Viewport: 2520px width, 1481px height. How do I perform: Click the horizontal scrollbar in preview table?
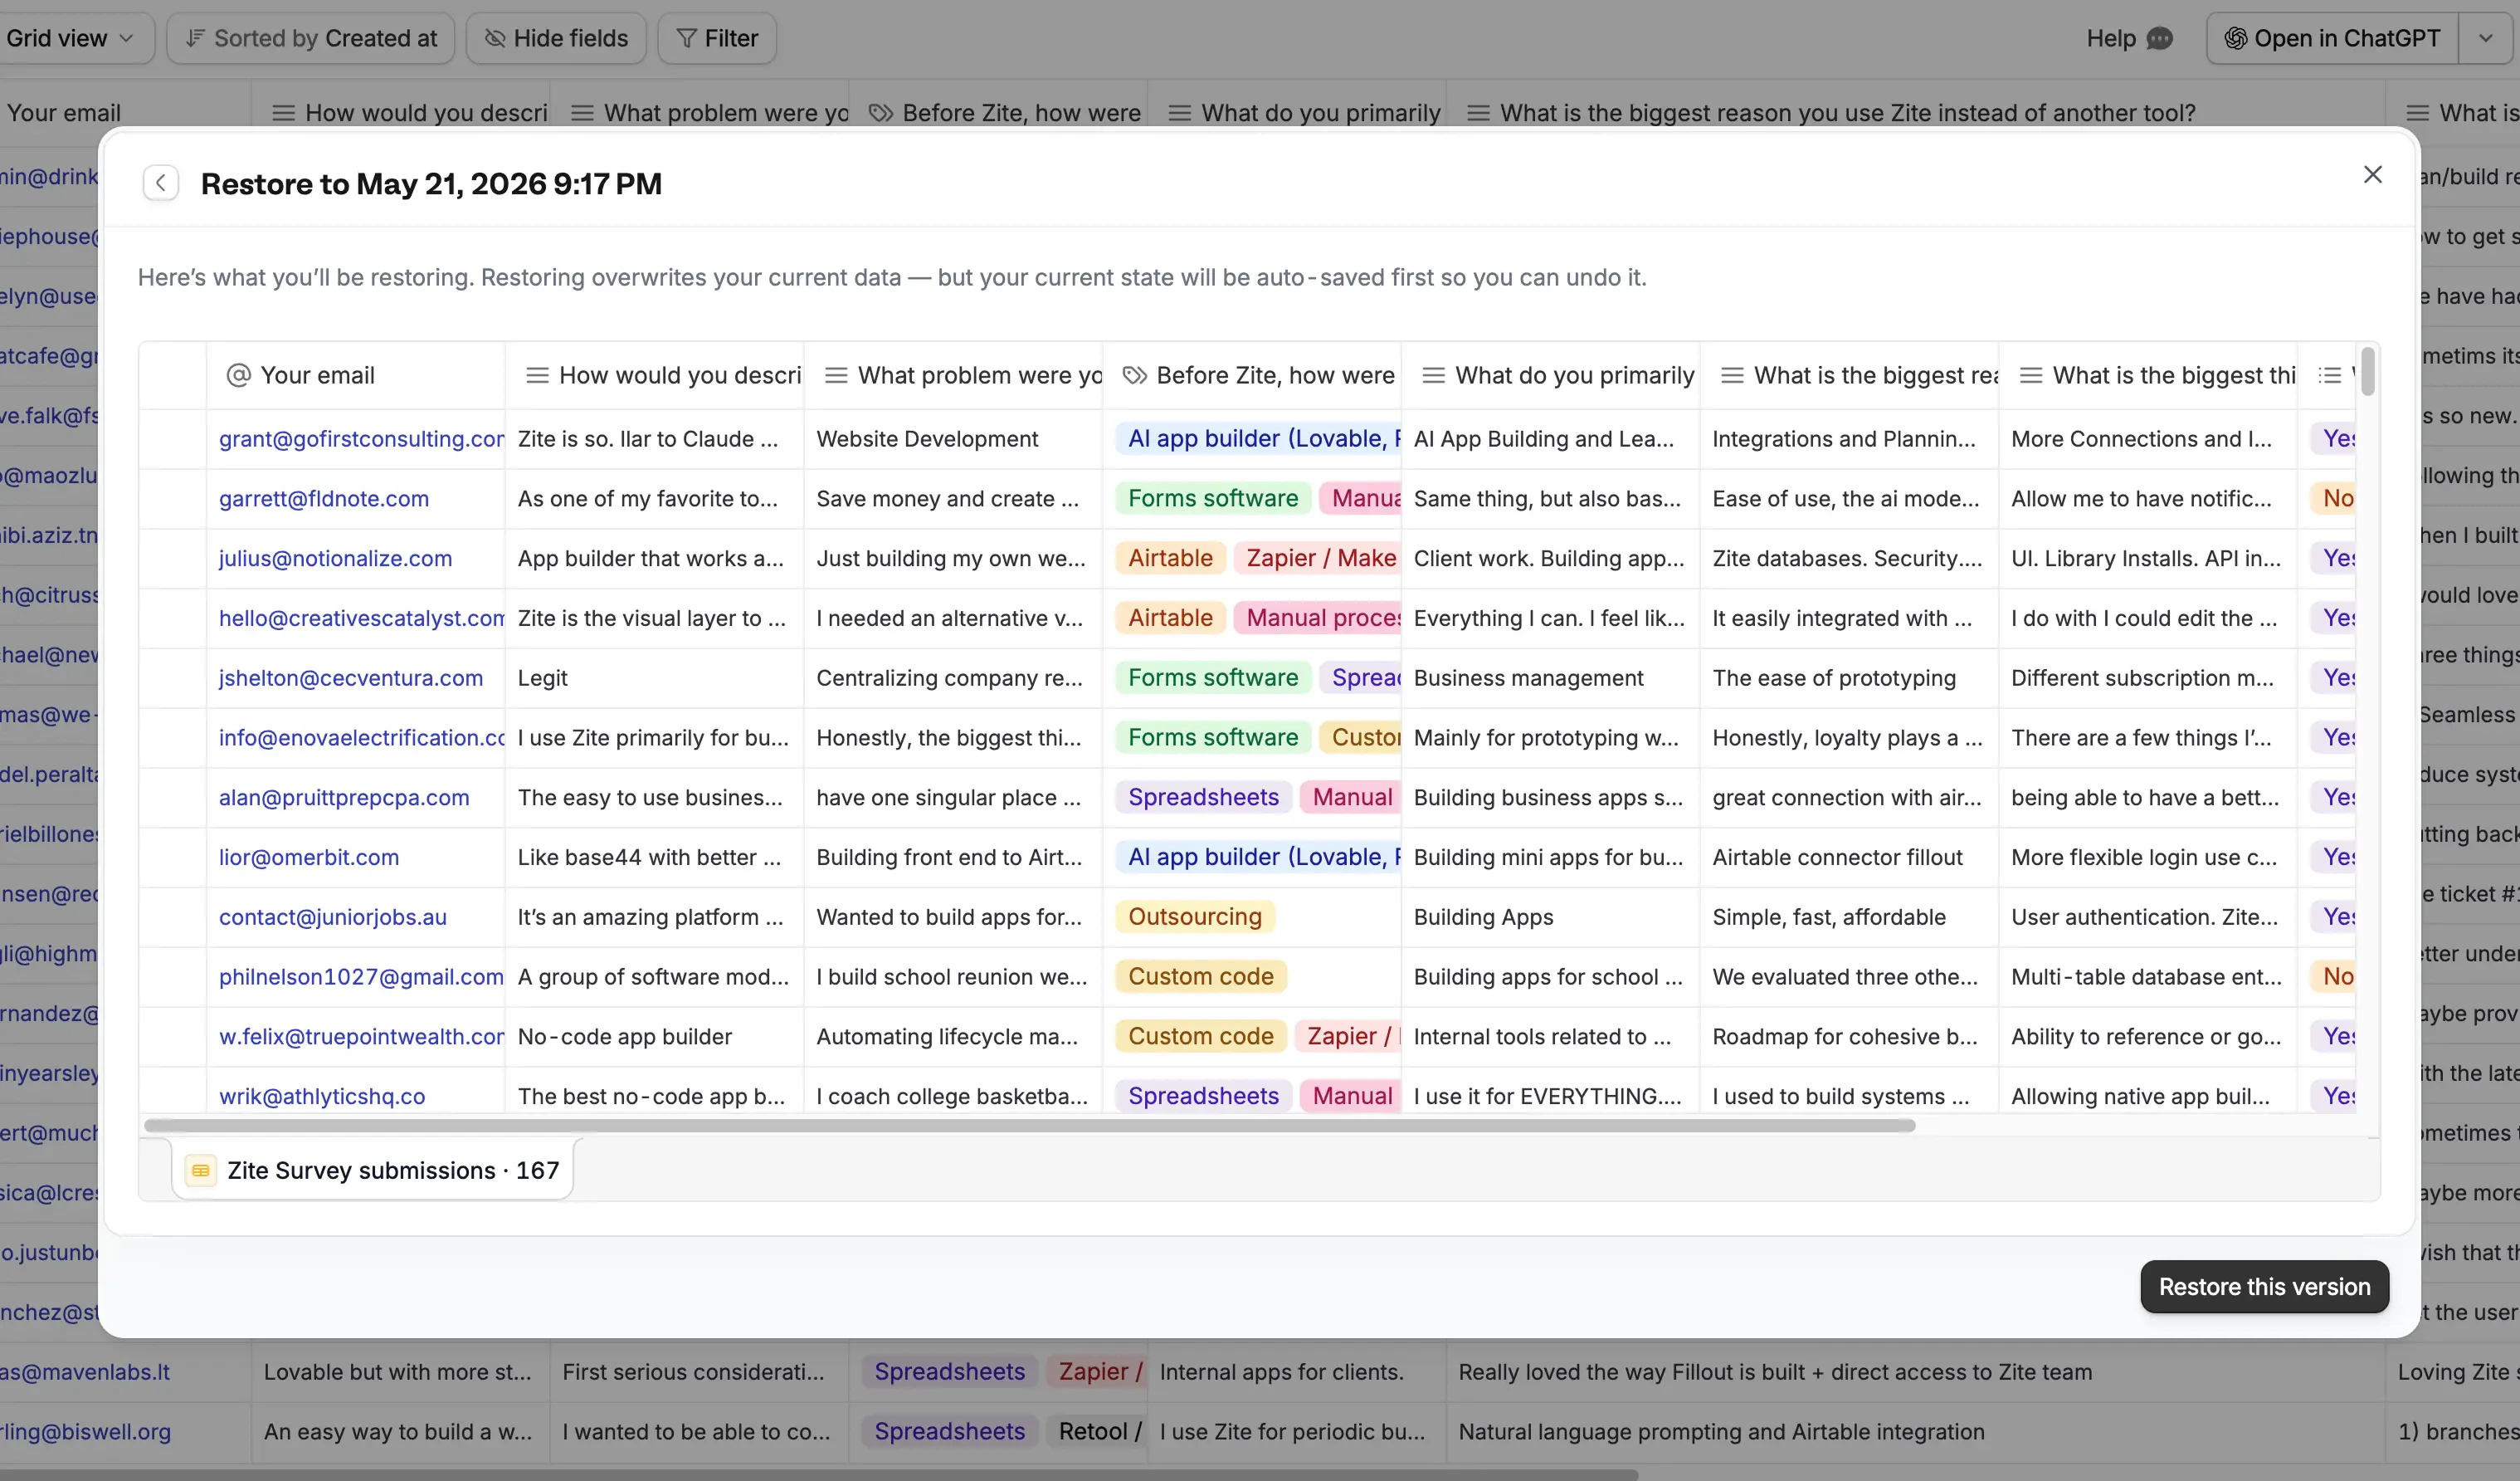pyautogui.click(x=1030, y=1125)
